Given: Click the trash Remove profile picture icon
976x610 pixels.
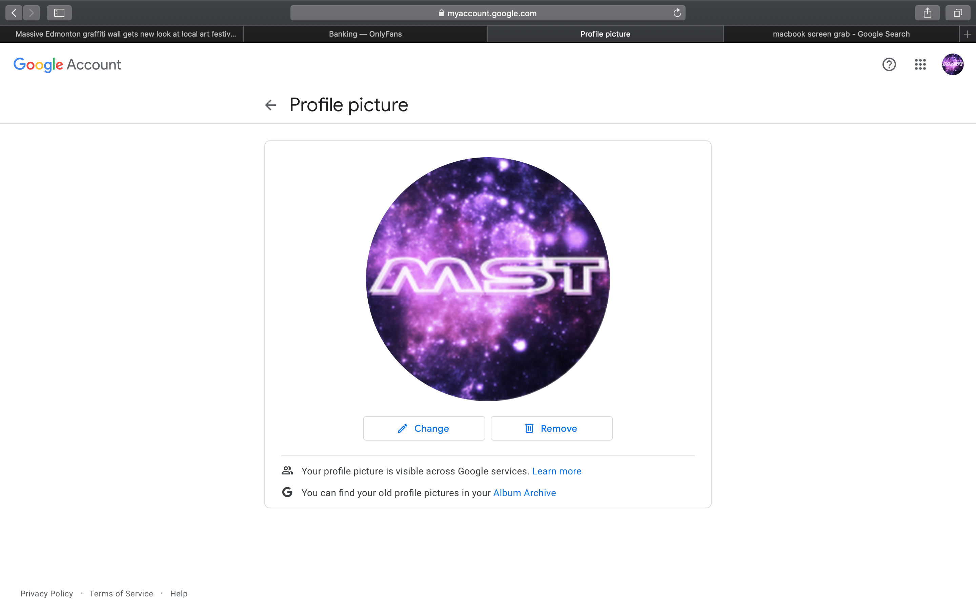Looking at the screenshot, I should pos(529,428).
